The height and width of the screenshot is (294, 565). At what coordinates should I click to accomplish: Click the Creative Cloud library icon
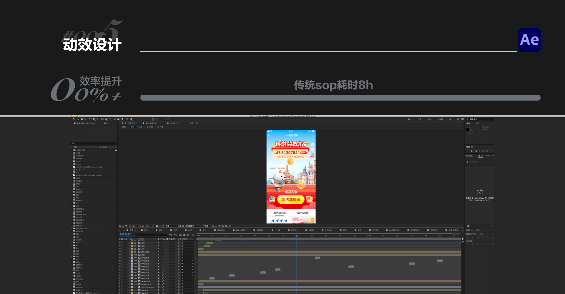(480, 192)
